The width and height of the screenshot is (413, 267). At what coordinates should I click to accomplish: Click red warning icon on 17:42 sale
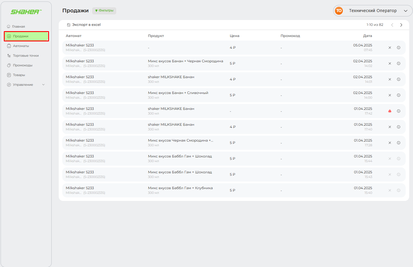pyautogui.click(x=390, y=111)
